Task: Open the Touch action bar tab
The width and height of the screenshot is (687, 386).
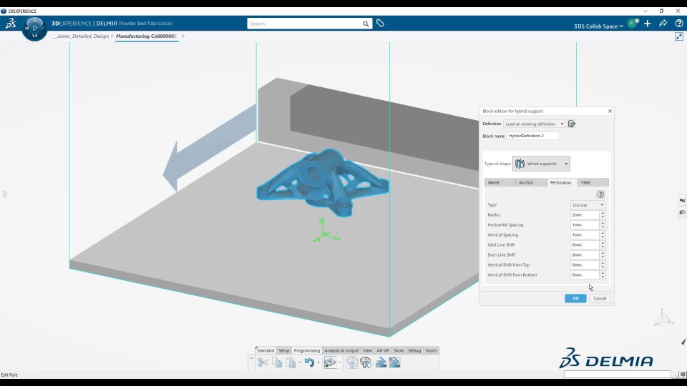Action: point(431,350)
